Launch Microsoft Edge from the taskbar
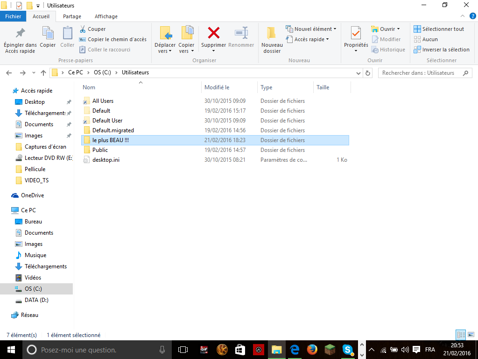 (295, 350)
